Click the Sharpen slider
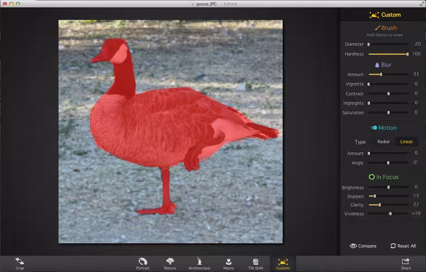 pos(388,196)
